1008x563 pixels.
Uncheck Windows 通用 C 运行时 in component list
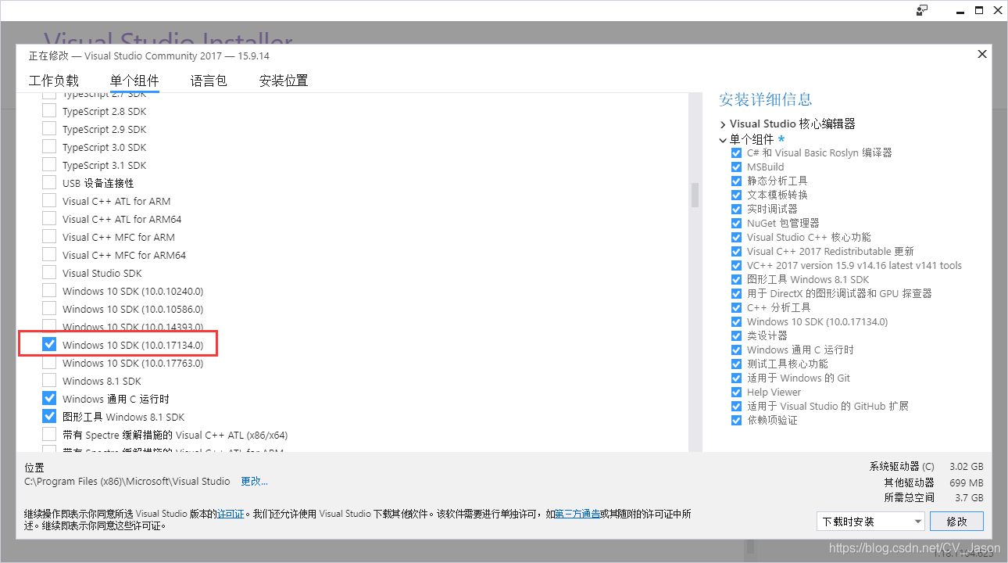tap(49, 399)
